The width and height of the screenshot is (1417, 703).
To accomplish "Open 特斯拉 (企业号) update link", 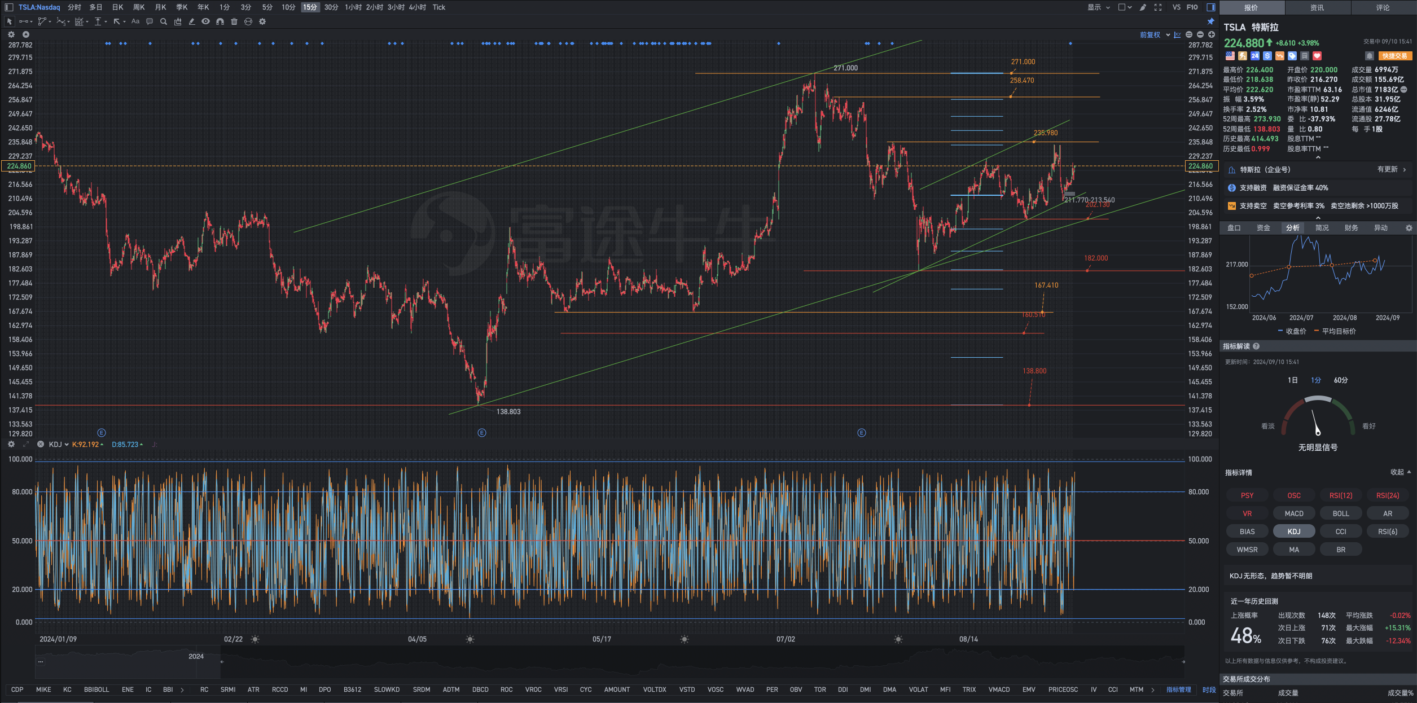I will 1317,169.
